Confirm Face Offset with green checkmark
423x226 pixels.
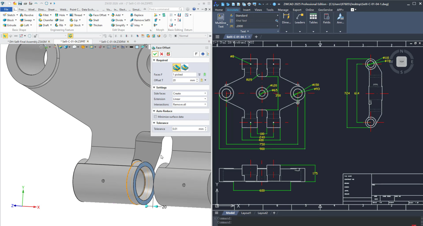point(155,54)
